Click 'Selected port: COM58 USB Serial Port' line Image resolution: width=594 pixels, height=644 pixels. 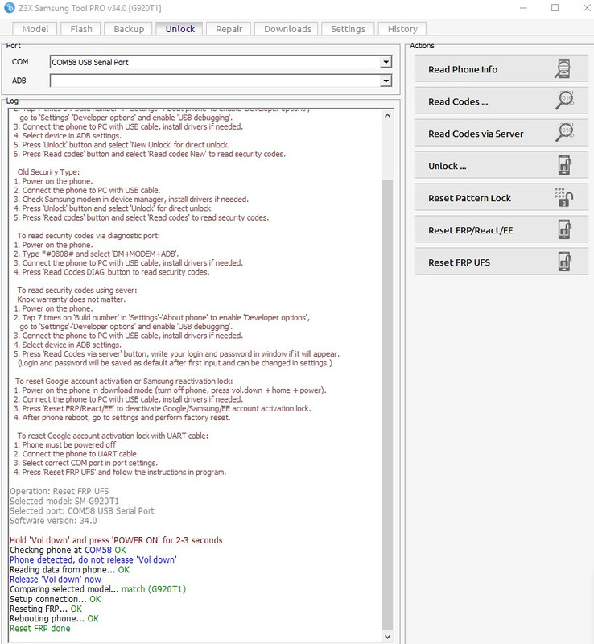click(82, 510)
